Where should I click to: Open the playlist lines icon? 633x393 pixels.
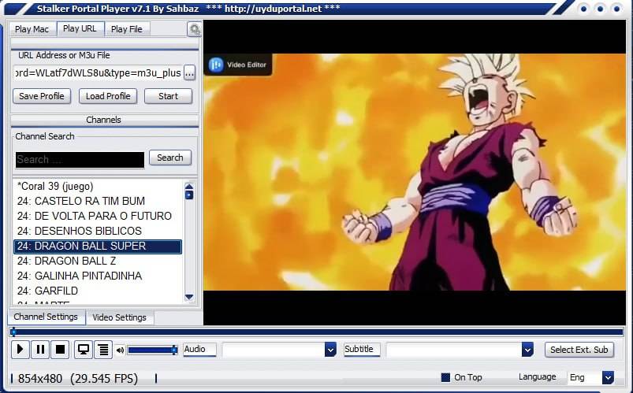click(103, 349)
